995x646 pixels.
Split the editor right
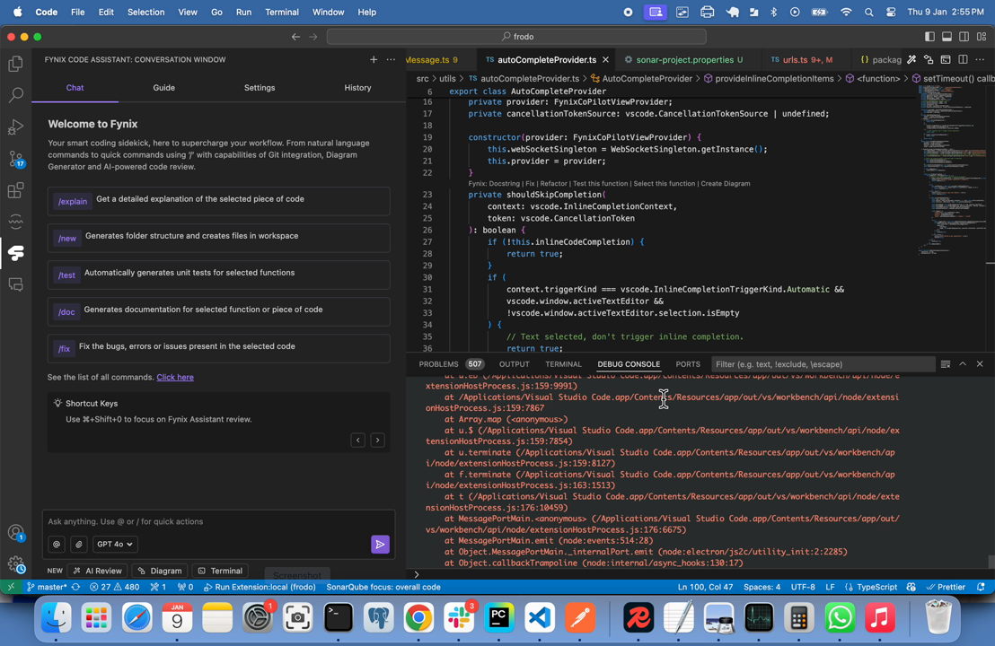[963, 59]
